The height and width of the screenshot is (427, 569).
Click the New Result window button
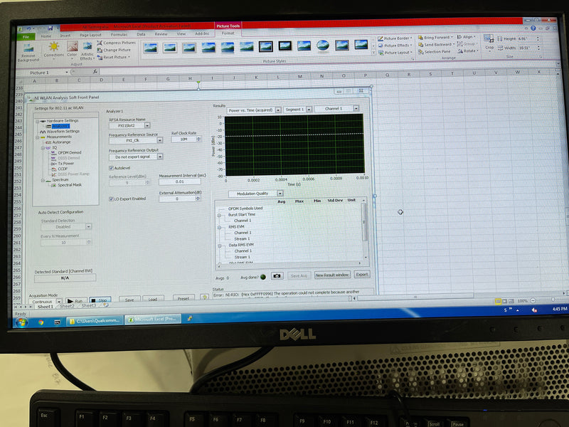coord(332,275)
